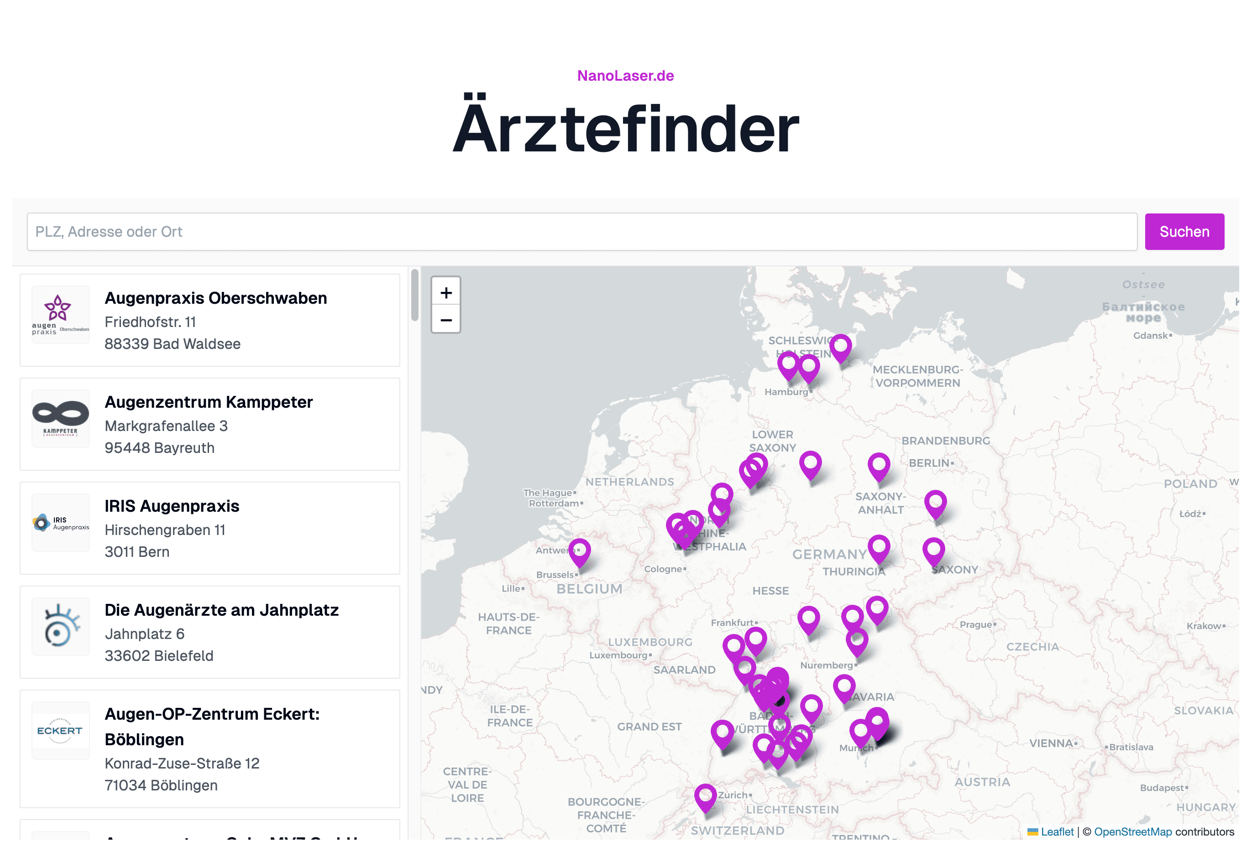This screenshot has width=1257, height=862.
Task: Open the NanoLaser.de link
Action: point(625,76)
